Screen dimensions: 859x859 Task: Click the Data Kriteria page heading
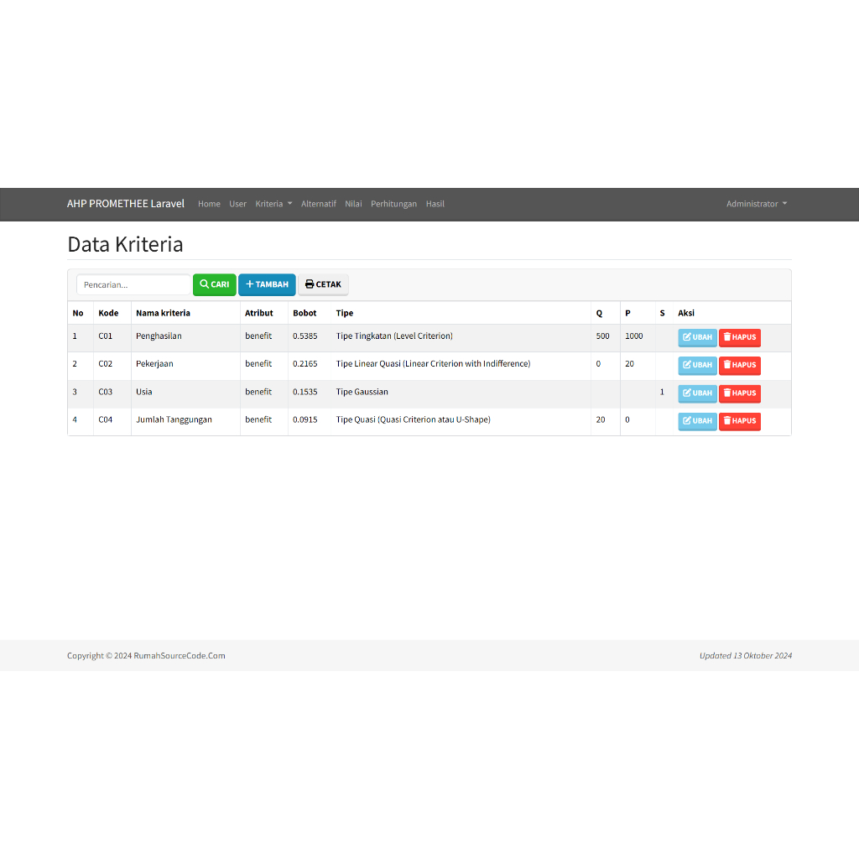[125, 244]
